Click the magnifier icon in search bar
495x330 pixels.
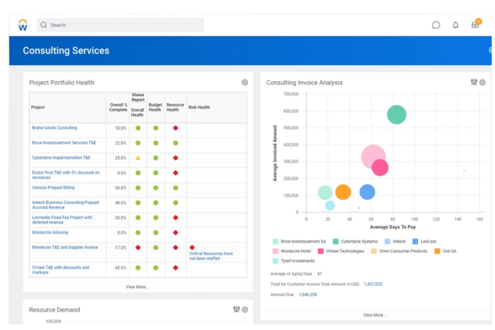point(44,25)
